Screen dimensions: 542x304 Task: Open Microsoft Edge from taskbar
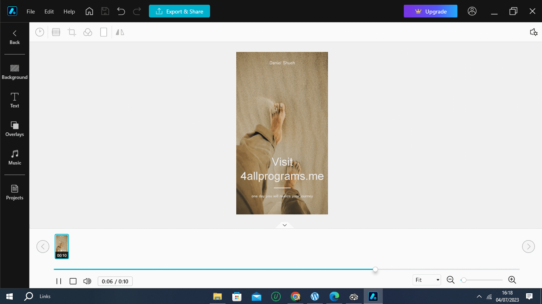(x=334, y=296)
